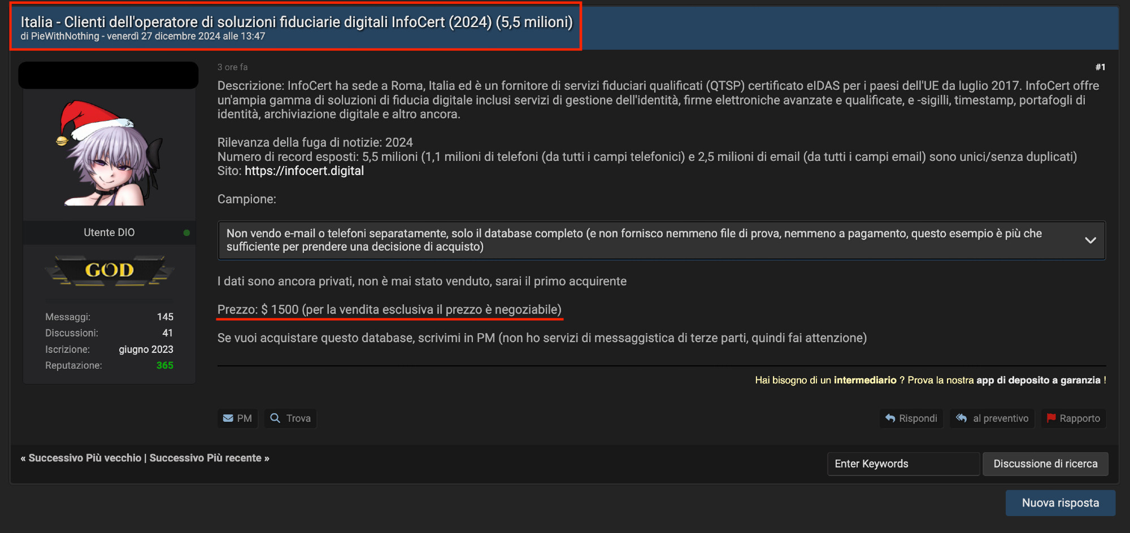
Task: Go to "Successivo Più recente" thread
Action: (x=206, y=458)
